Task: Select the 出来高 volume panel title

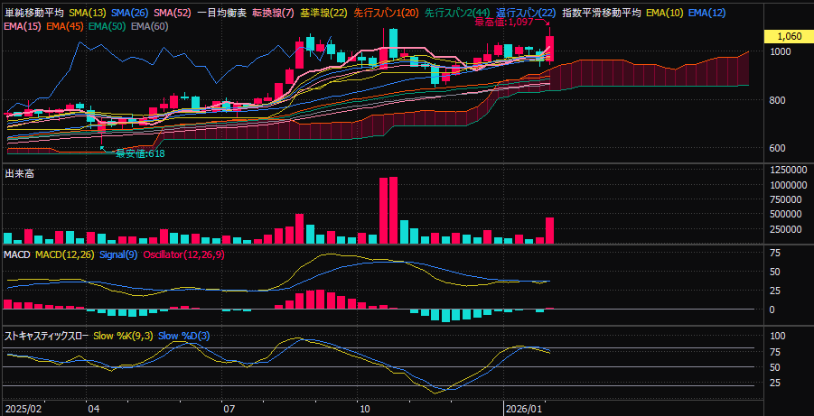Action: coord(18,172)
